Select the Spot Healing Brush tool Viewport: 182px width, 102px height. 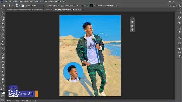pos(3,37)
